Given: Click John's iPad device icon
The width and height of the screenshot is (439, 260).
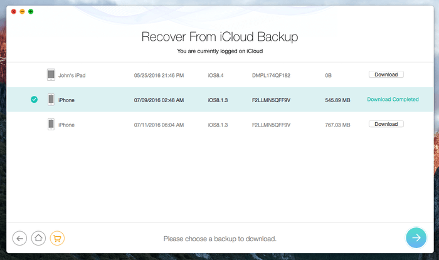Looking at the screenshot, I should tap(51, 75).
